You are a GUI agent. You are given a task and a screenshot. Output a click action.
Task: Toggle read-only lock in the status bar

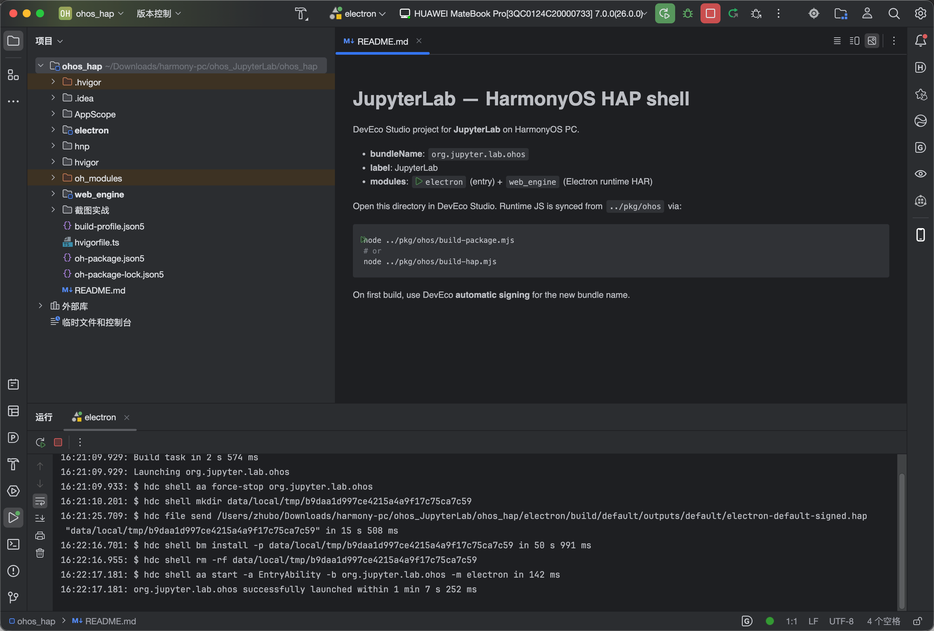pyautogui.click(x=918, y=621)
